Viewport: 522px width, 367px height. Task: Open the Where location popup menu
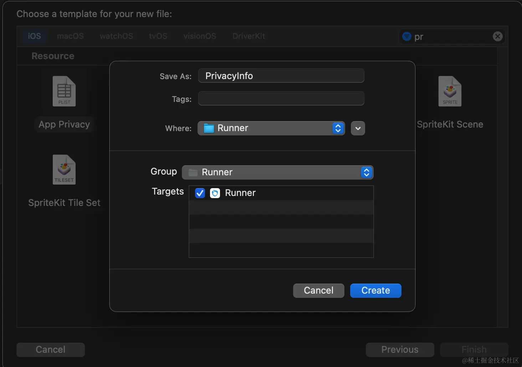coord(271,128)
